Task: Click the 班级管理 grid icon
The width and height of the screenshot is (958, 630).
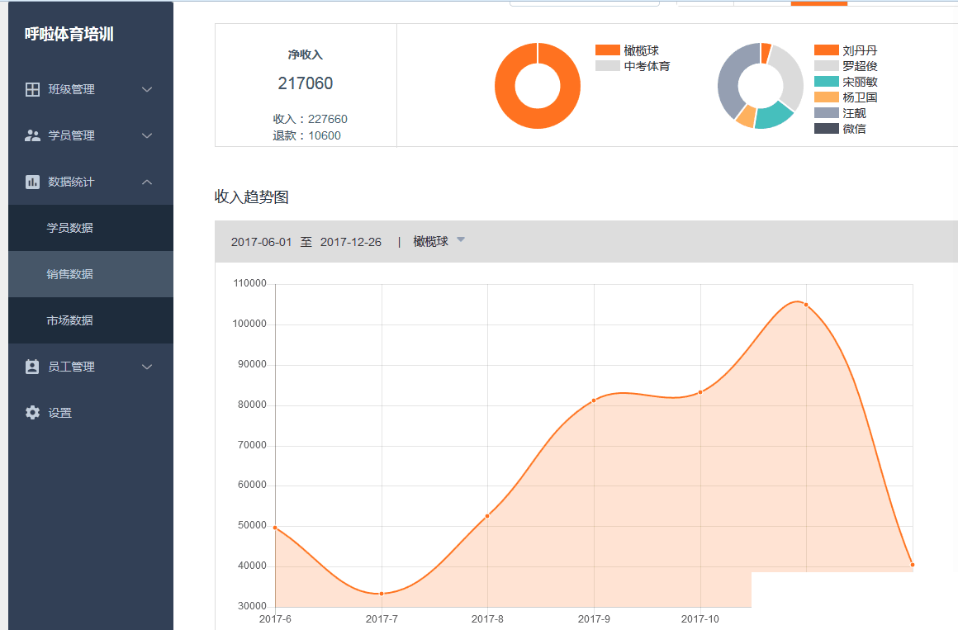Action: (x=32, y=89)
